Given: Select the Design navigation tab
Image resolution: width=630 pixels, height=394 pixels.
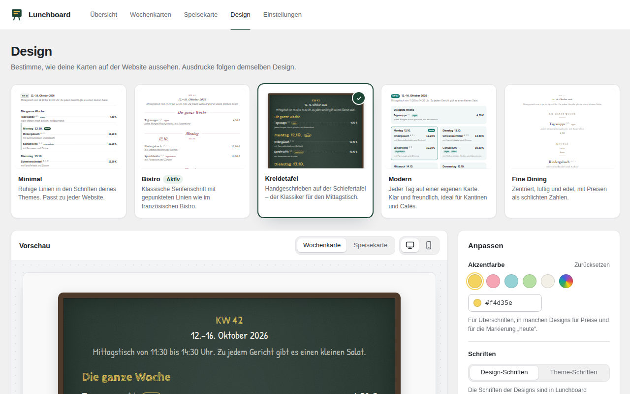Looking at the screenshot, I should (x=240, y=15).
